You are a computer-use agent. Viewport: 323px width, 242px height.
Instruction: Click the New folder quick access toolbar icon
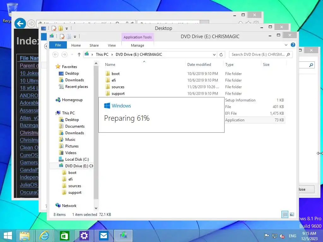[x=69, y=37]
